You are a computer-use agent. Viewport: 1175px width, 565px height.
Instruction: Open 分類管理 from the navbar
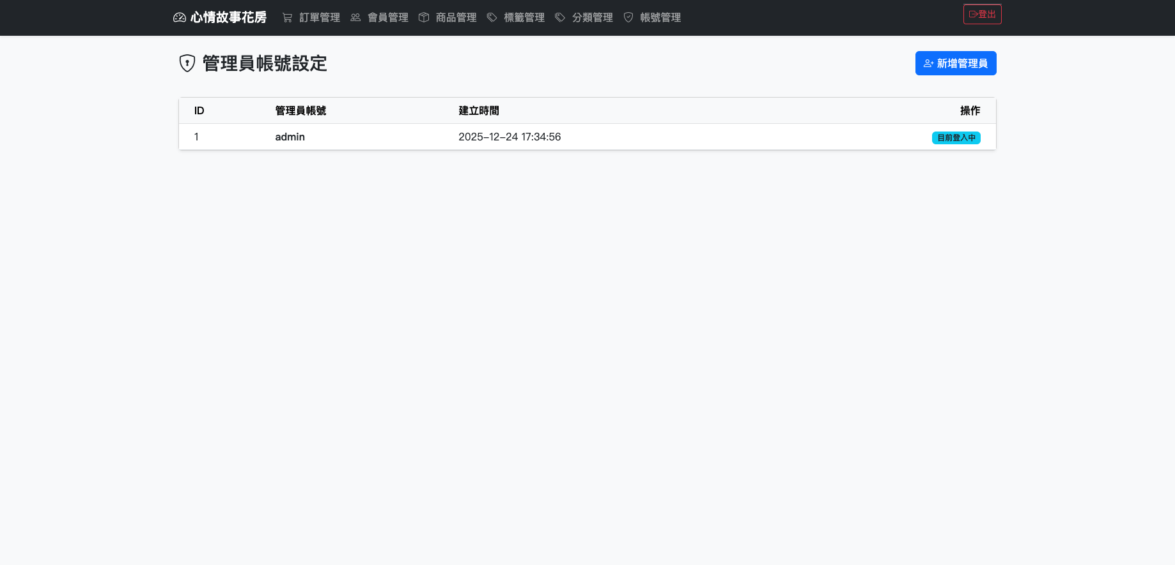[x=592, y=18]
